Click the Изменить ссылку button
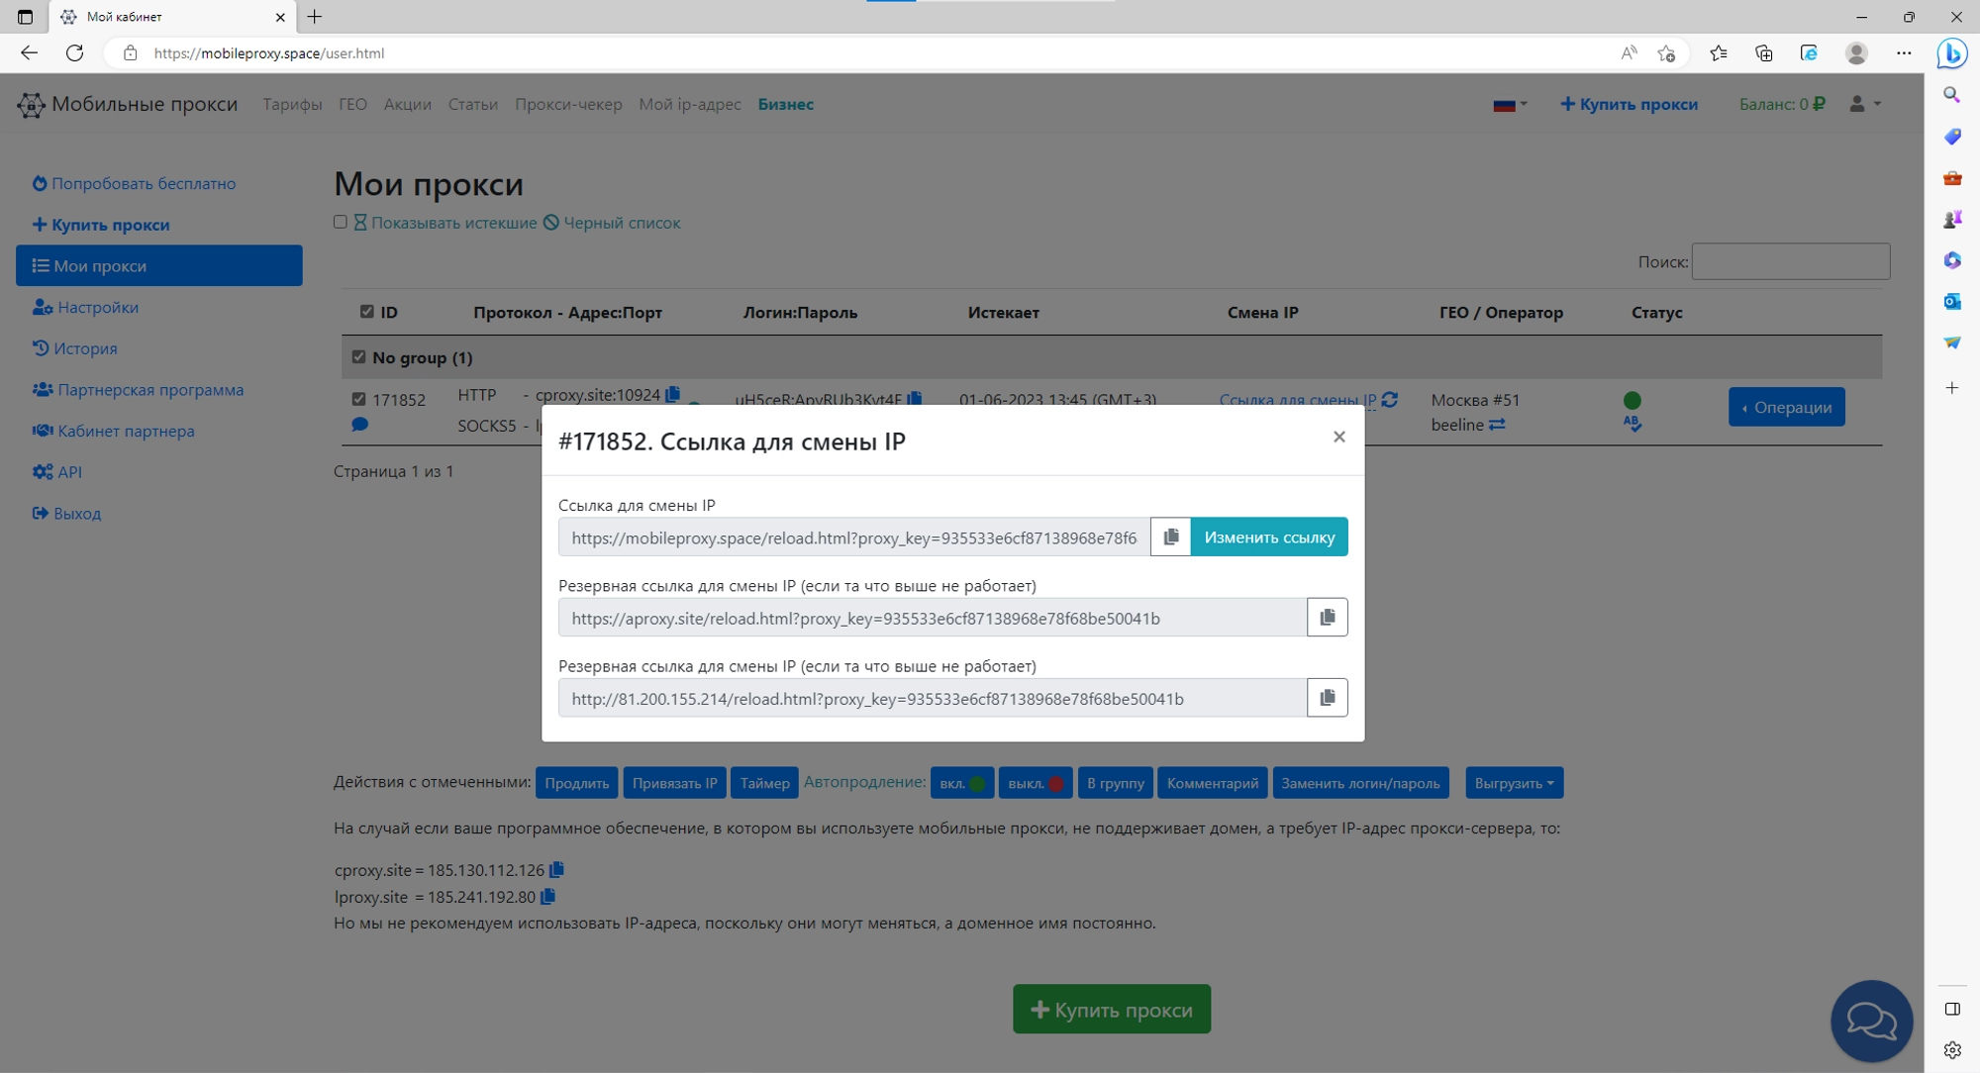The image size is (1980, 1073). tap(1269, 536)
